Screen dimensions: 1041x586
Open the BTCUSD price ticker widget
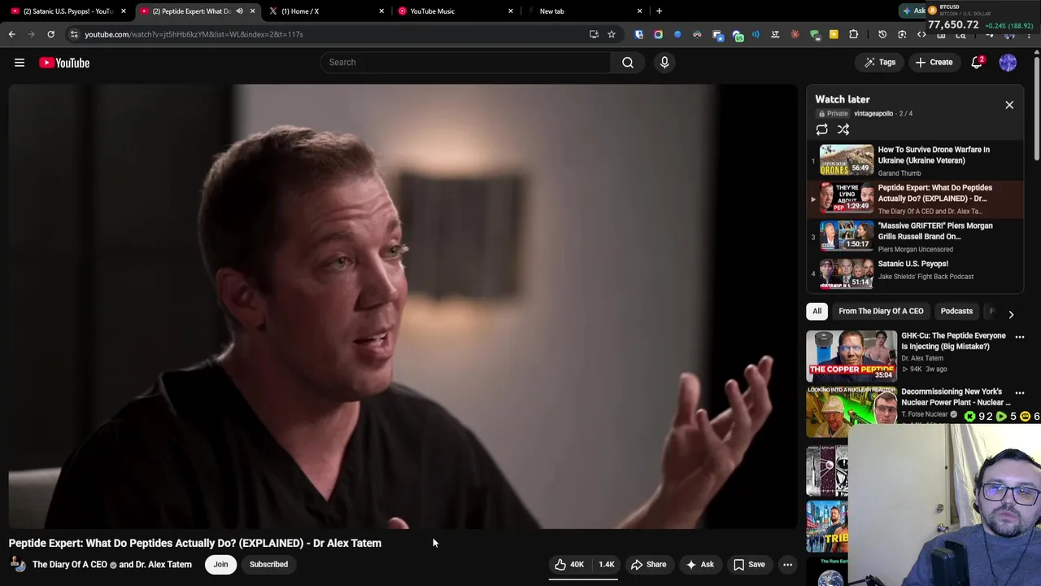(981, 18)
